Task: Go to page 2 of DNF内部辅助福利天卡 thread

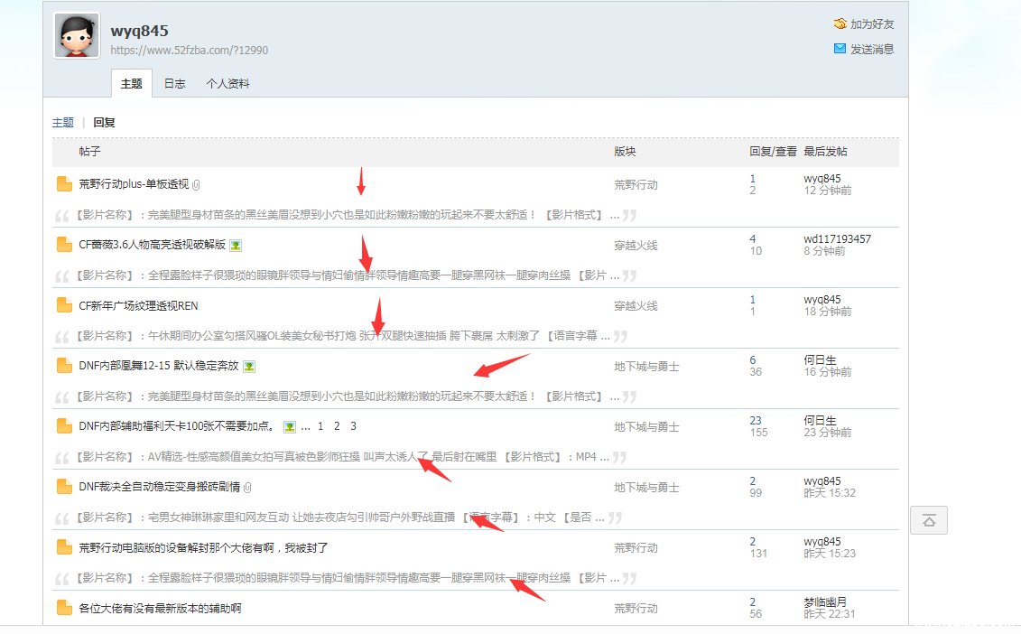Action: (x=337, y=426)
